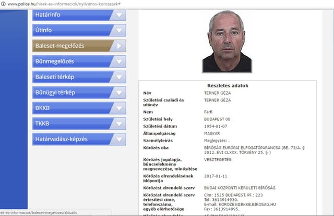Expand the Baleseti térkép dropdown arrow

pos(119,77)
